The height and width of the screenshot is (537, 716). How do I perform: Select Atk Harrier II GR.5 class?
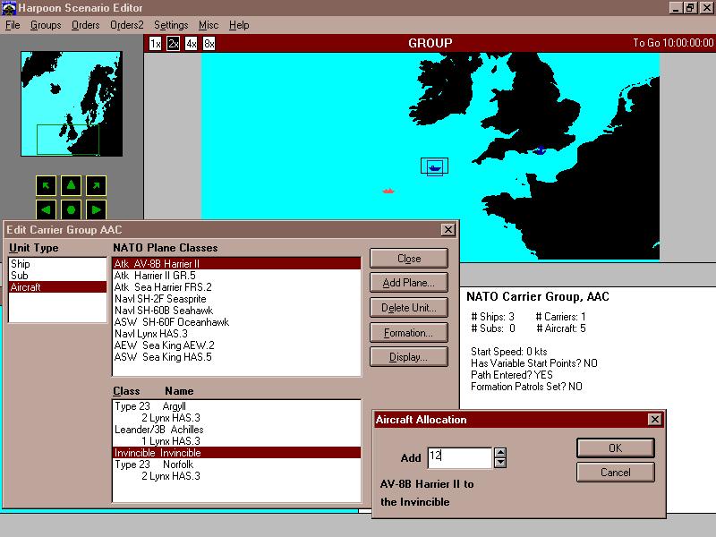point(236,276)
